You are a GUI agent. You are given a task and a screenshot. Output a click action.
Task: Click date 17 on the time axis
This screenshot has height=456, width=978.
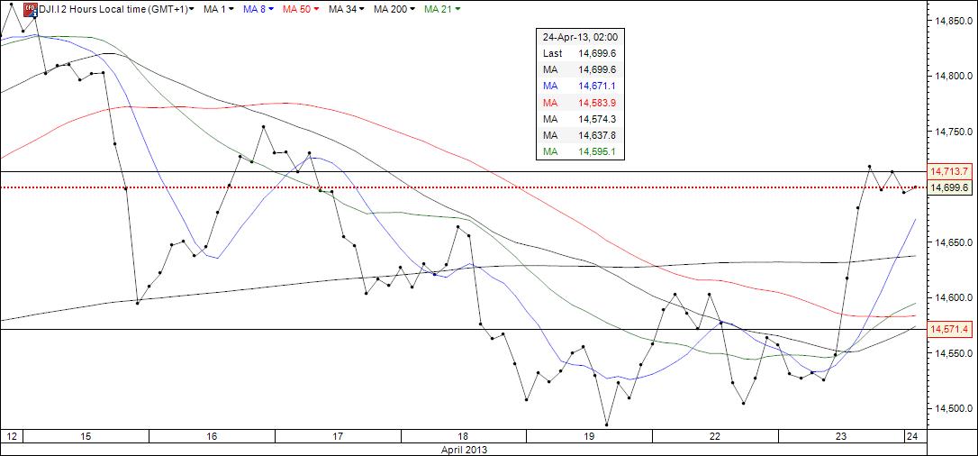click(338, 435)
